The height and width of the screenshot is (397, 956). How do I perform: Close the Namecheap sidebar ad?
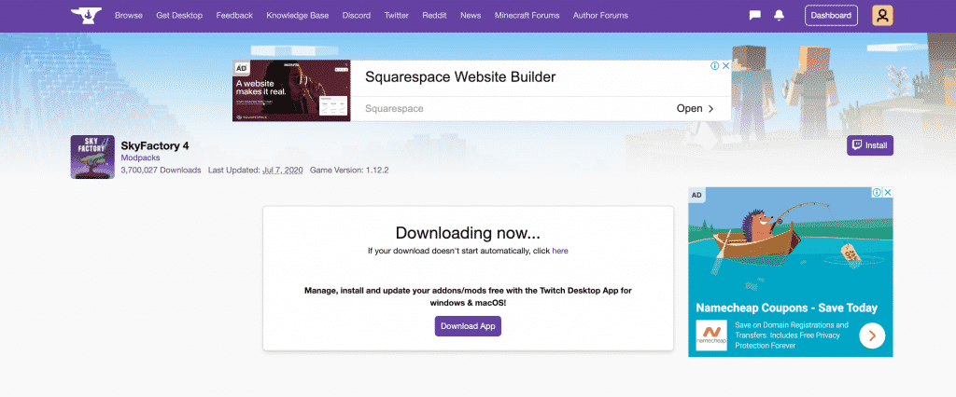click(x=888, y=192)
